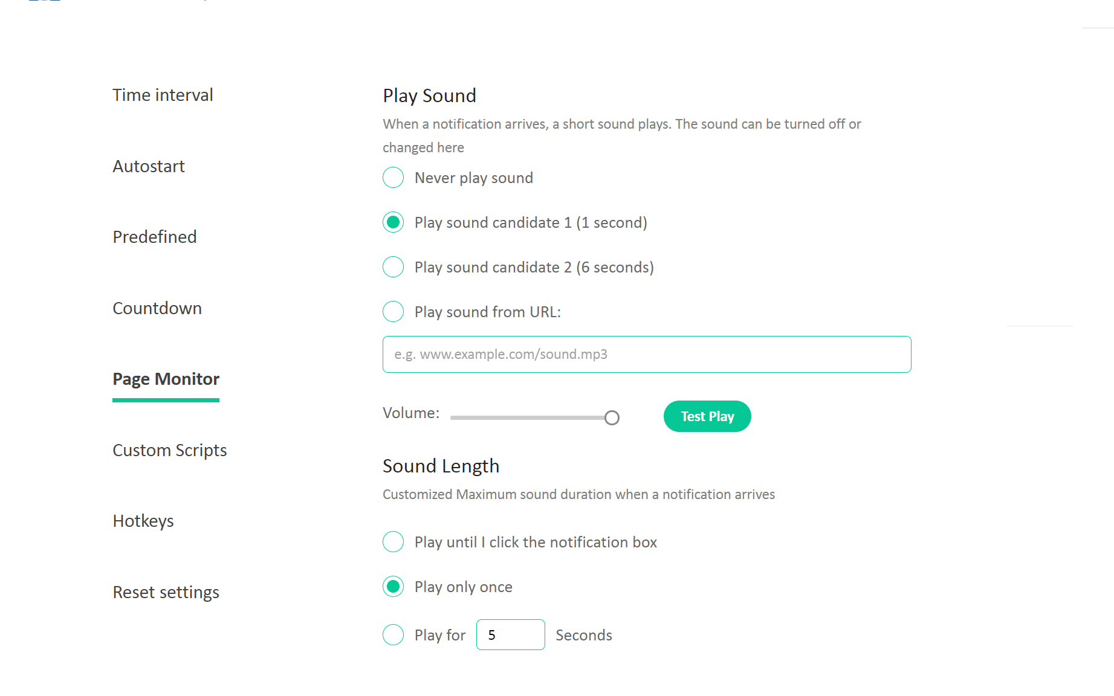Image resolution: width=1114 pixels, height=696 pixels.
Task: Click the seconds duration input box
Action: coord(510,635)
